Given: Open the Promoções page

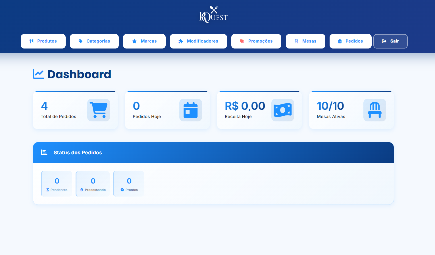Looking at the screenshot, I should coord(256,41).
